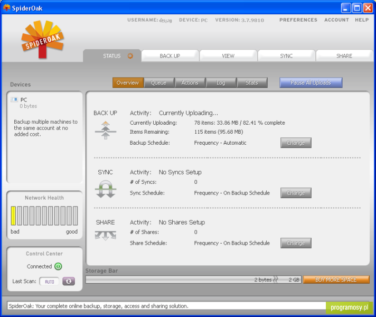
Task: Click the PC device icon
Action: click(x=14, y=99)
